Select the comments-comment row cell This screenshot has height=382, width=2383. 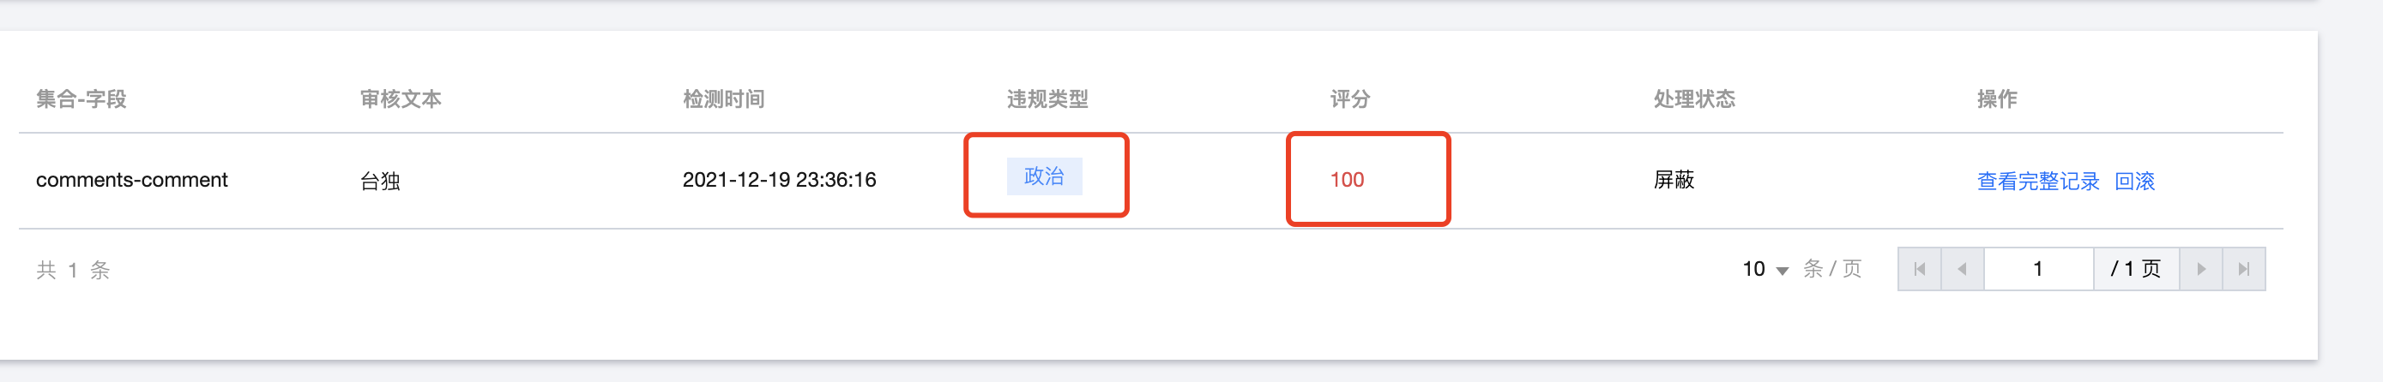(131, 180)
